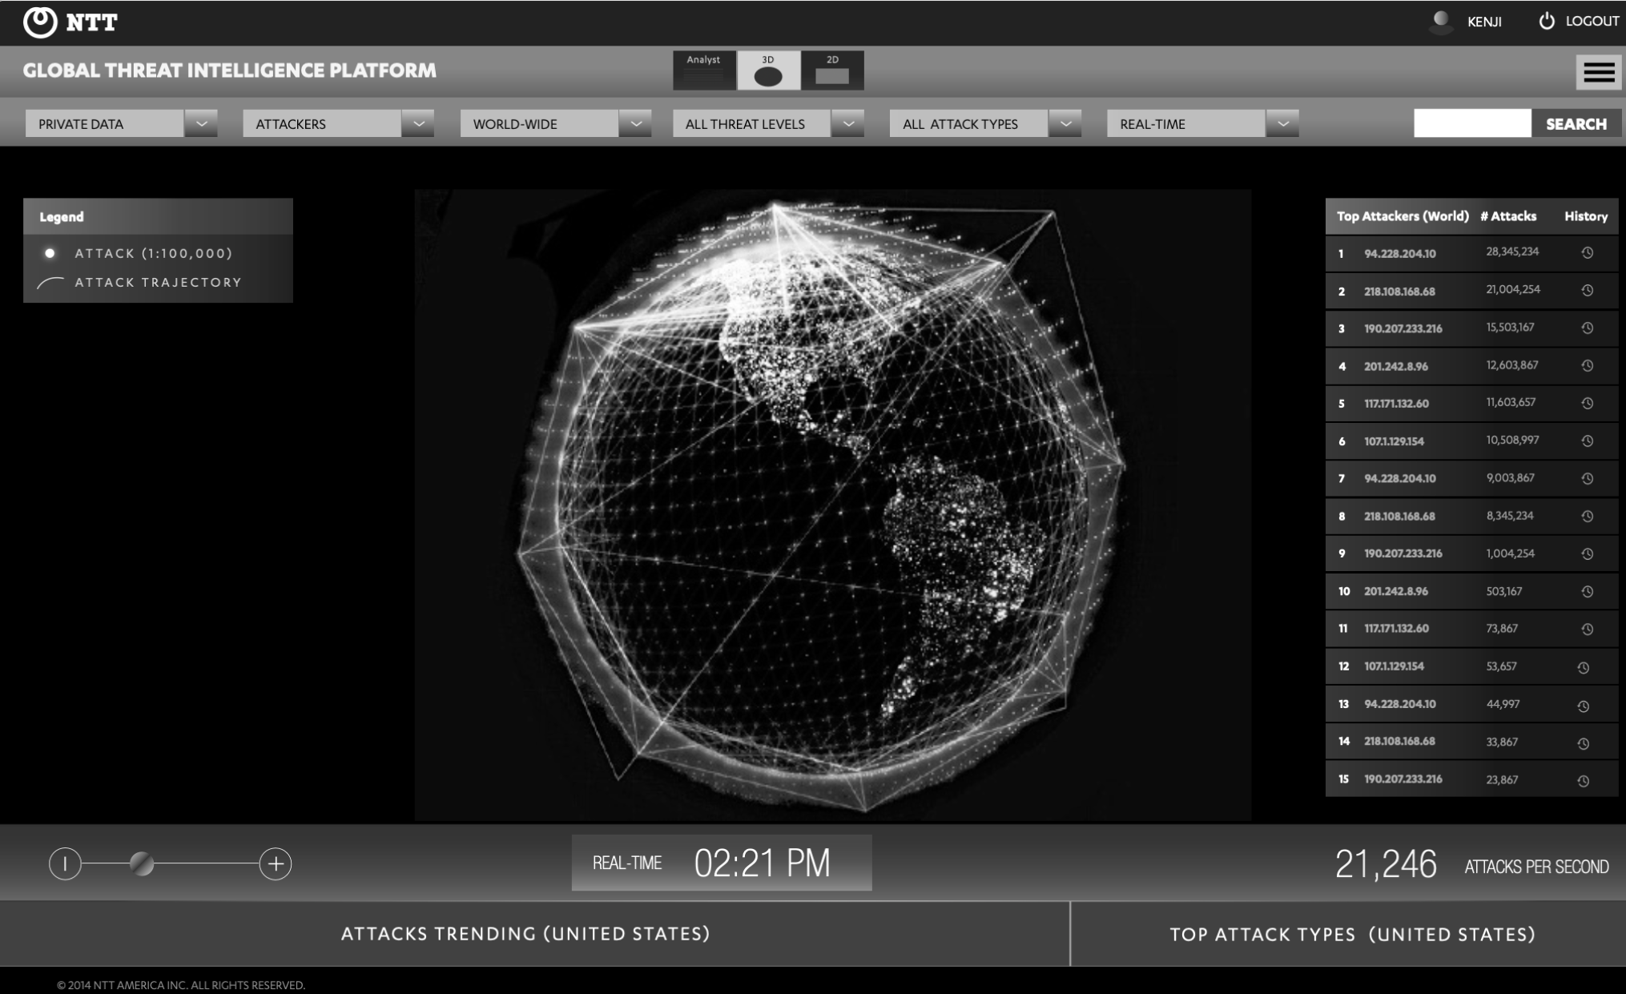This screenshot has height=994, width=1626.
Task: Click the minus zoom-out circle icon
Action: click(65, 863)
